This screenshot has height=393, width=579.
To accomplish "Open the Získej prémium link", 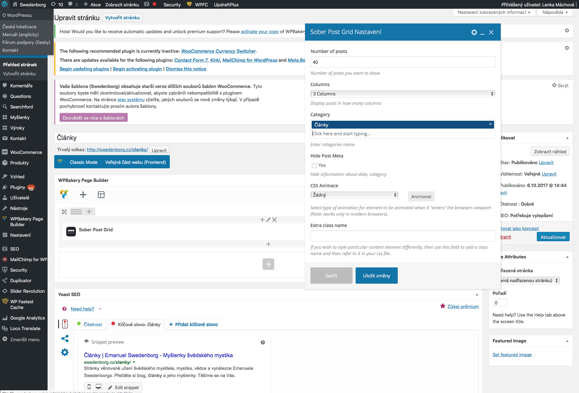I will pyautogui.click(x=463, y=306).
